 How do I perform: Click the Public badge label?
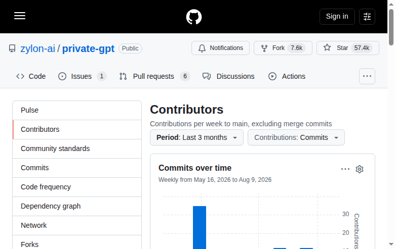[x=130, y=48]
